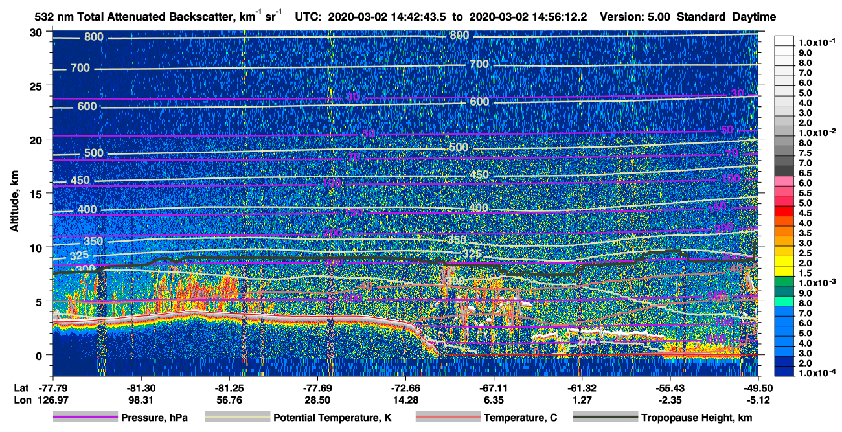The image size is (842, 432).
Task: Click the 450 contour label near the left edge
Action: (x=81, y=180)
